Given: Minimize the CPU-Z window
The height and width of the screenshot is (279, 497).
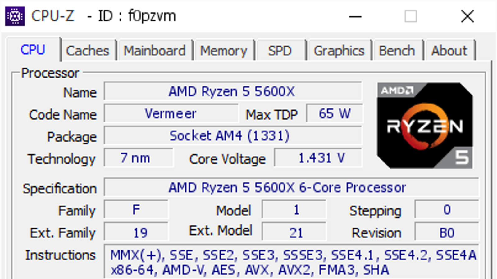Looking at the screenshot, I should tap(355, 16).
